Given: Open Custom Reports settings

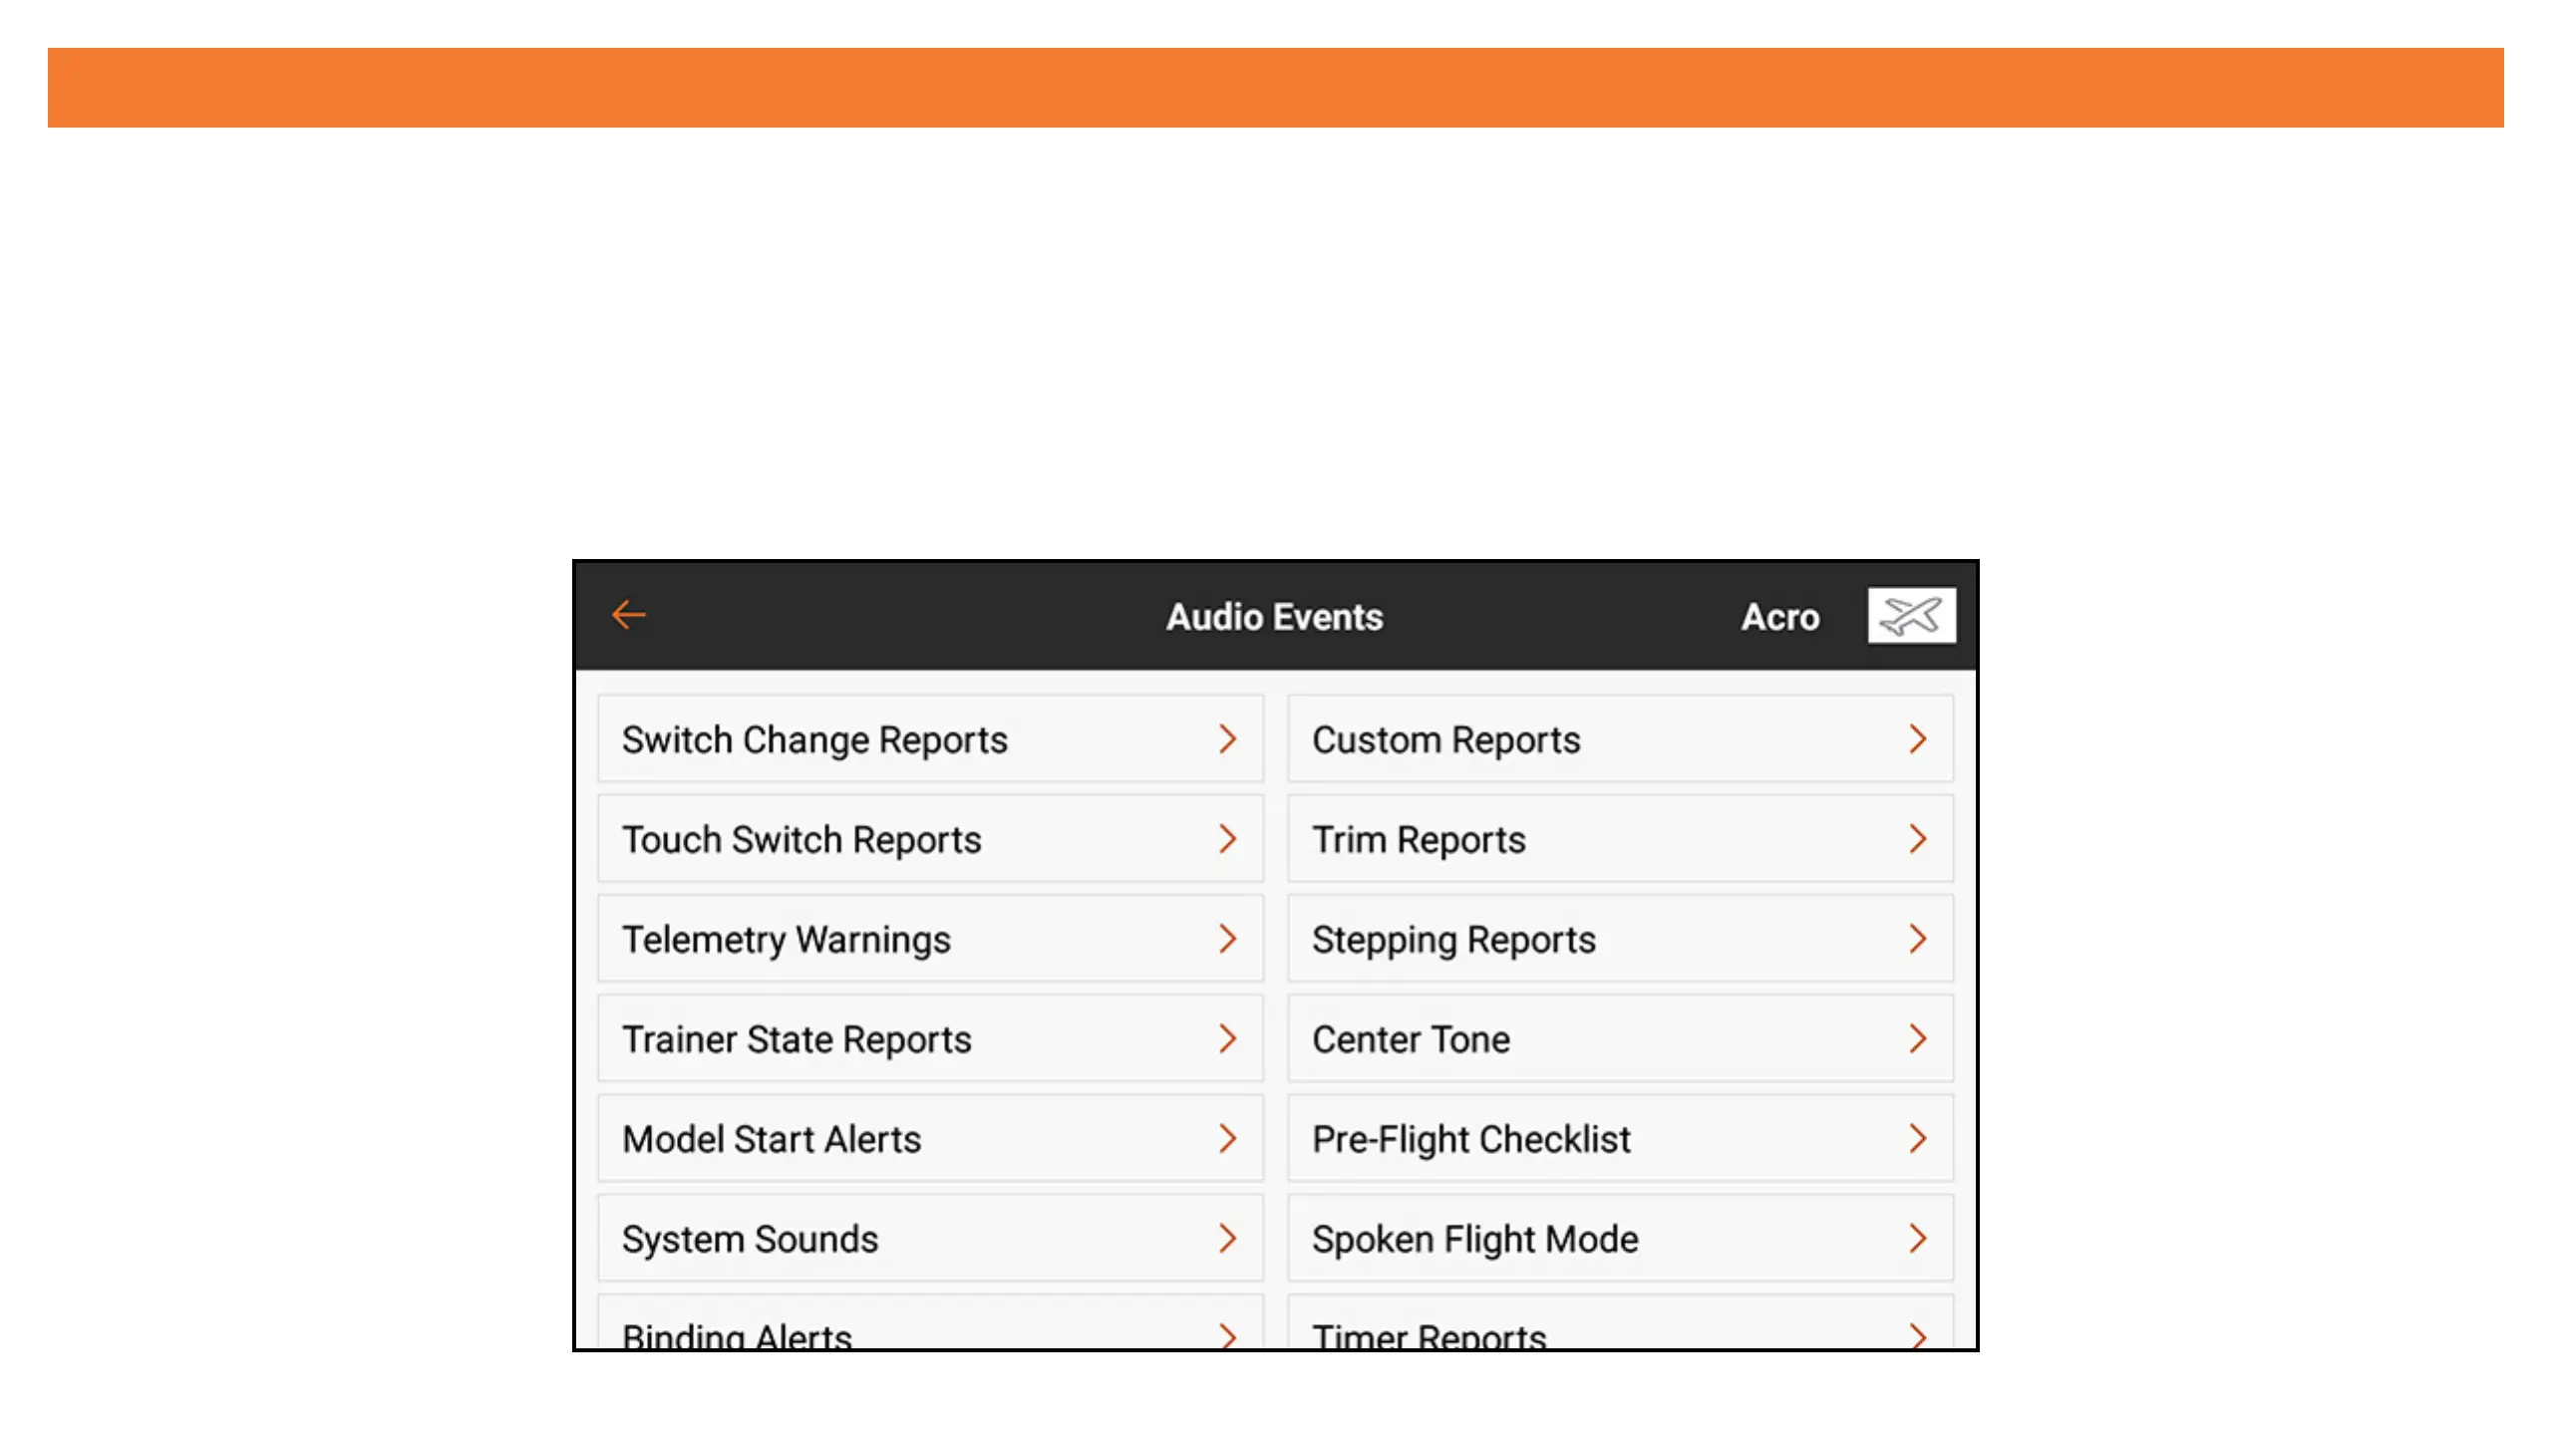Looking at the screenshot, I should pyautogui.click(x=1619, y=739).
